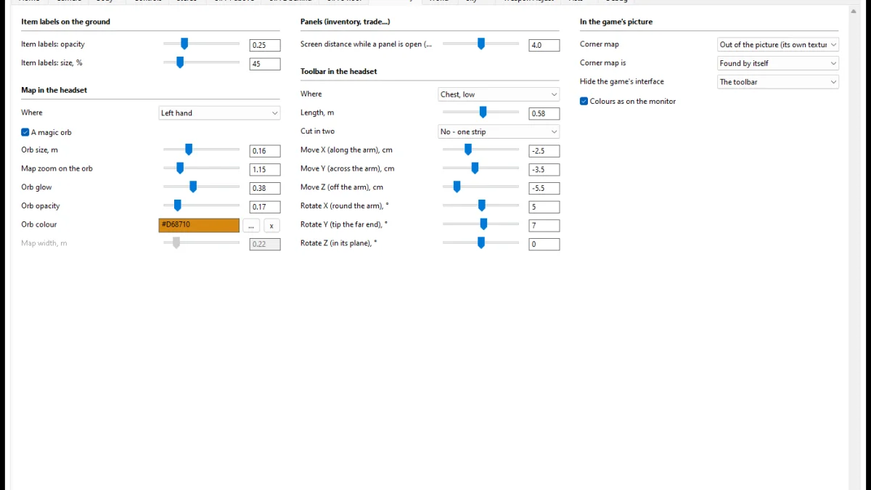Adjust the Screen distance slider
The width and height of the screenshot is (871, 490).
point(481,44)
